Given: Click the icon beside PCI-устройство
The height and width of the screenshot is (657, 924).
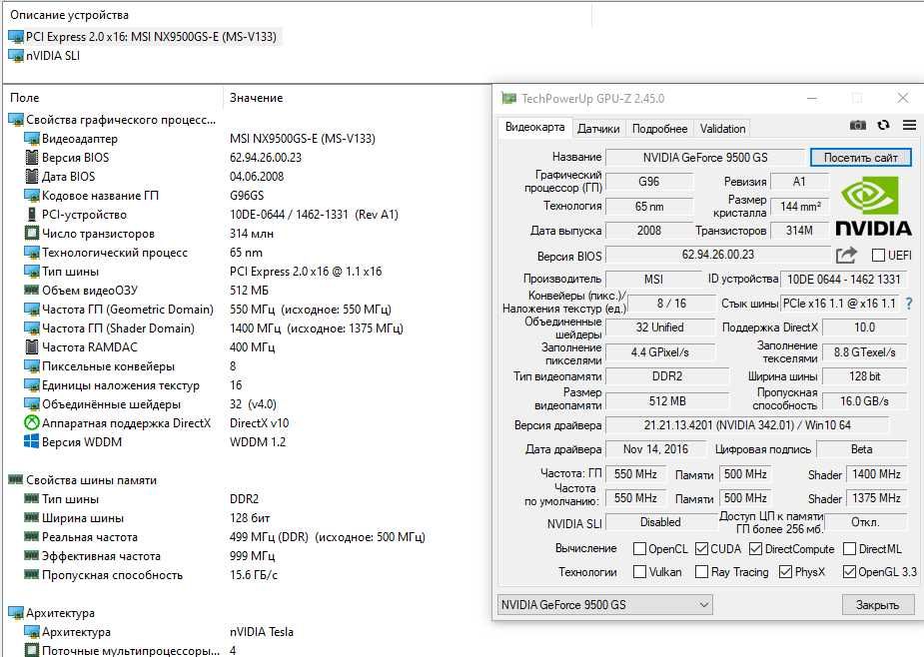Looking at the screenshot, I should click(x=32, y=215).
